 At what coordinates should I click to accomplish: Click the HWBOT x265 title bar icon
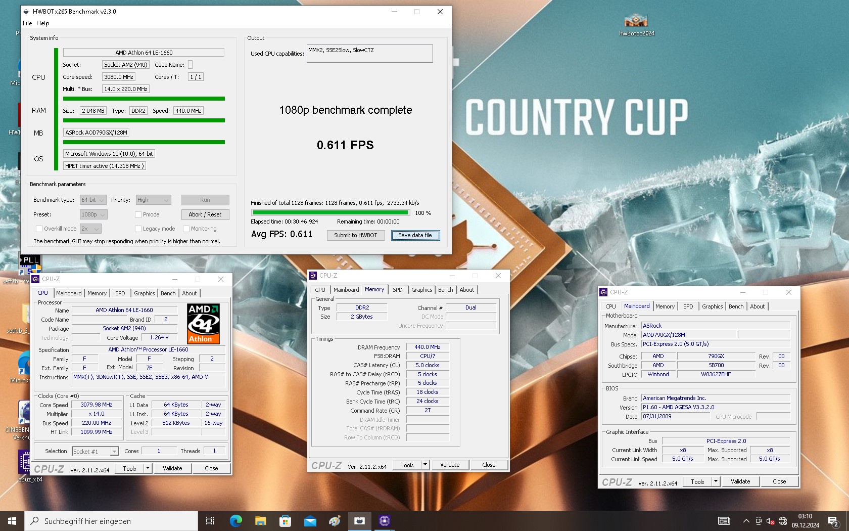click(27, 12)
